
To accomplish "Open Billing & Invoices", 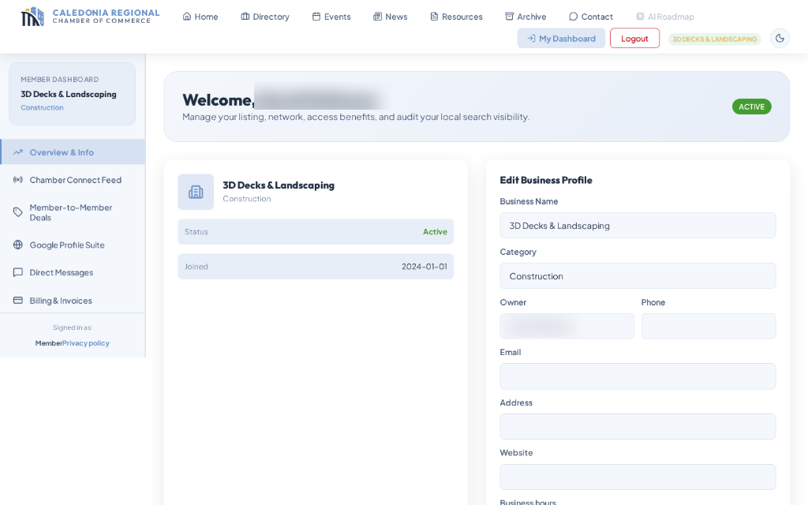I will (73, 301).
